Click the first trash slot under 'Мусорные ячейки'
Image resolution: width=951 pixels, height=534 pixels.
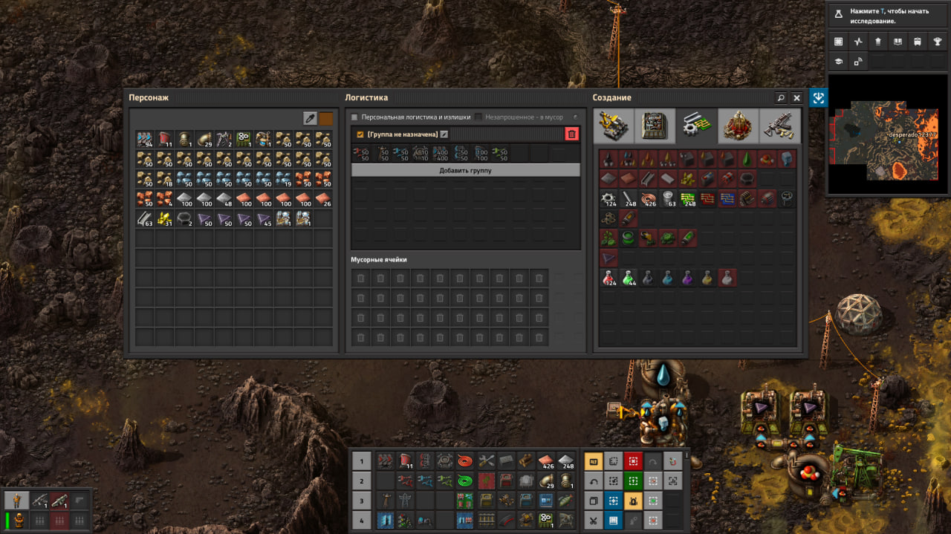tap(361, 278)
